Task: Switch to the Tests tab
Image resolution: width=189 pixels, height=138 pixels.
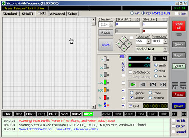Action: tap(42, 13)
